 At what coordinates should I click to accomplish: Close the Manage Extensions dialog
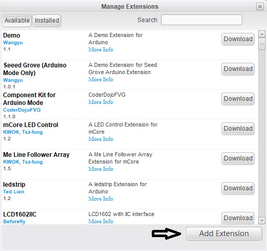click(260, 7)
